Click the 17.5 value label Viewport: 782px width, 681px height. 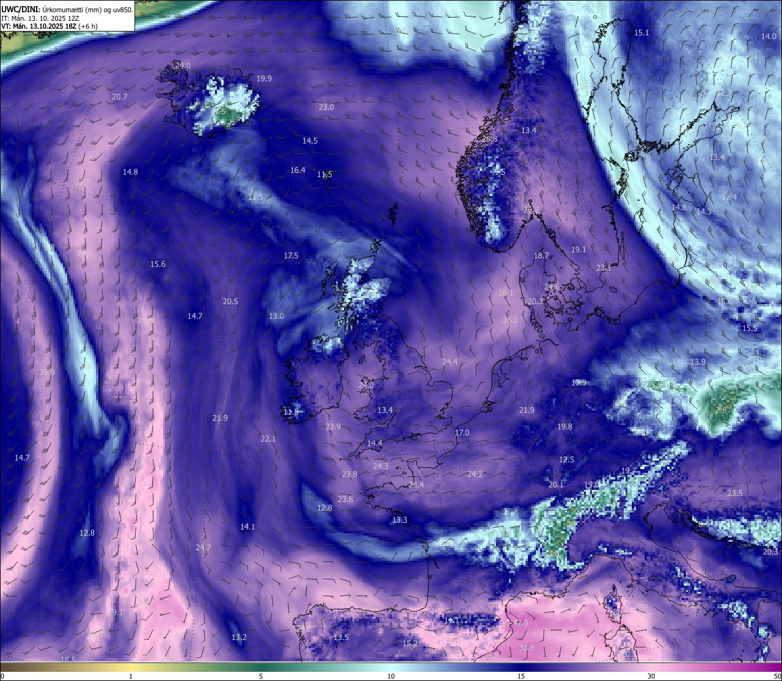coord(291,256)
